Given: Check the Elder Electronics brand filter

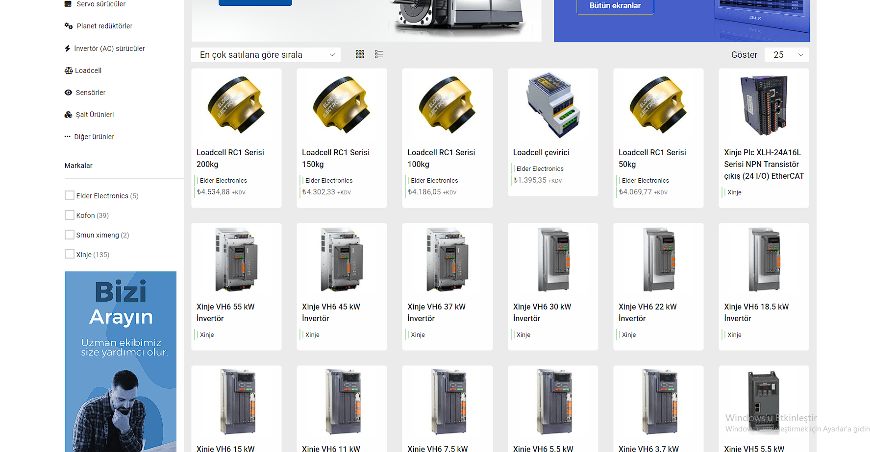Looking at the screenshot, I should click(70, 195).
